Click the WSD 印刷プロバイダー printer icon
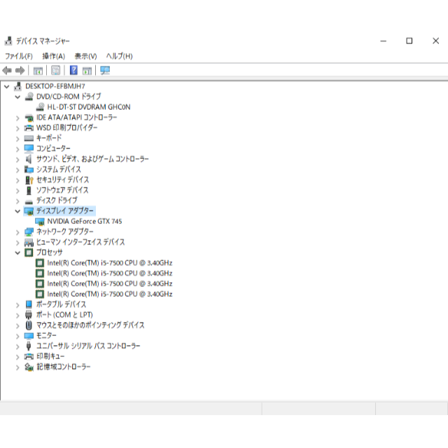 click(x=29, y=127)
